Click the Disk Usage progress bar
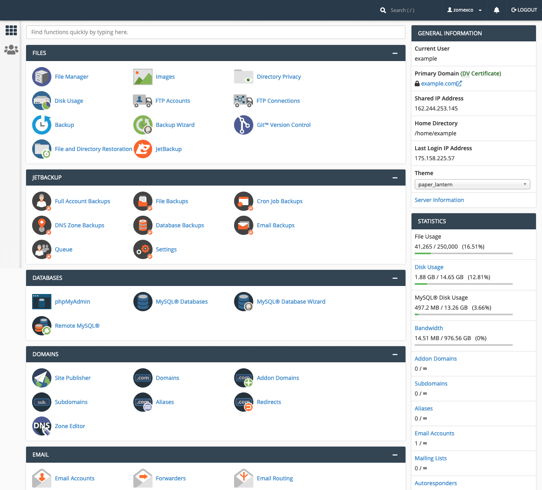 coord(463,284)
